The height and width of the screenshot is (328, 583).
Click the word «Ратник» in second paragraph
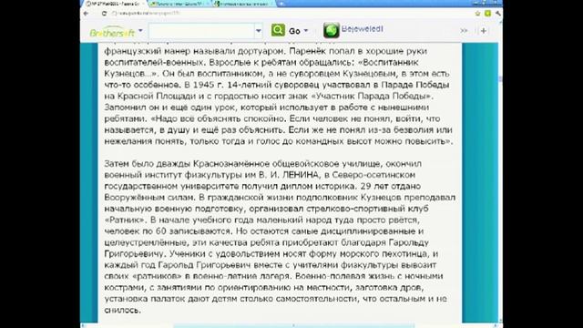(x=124, y=220)
